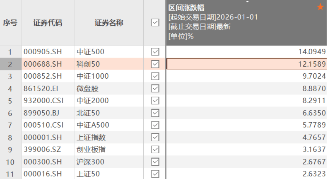Click the 序号 column header
The width and height of the screenshot is (327, 179).
[x=10, y=23]
